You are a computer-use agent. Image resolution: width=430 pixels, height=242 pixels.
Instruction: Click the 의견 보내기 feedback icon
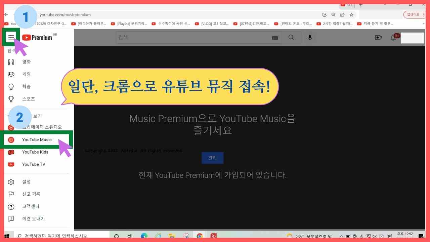pyautogui.click(x=11, y=219)
